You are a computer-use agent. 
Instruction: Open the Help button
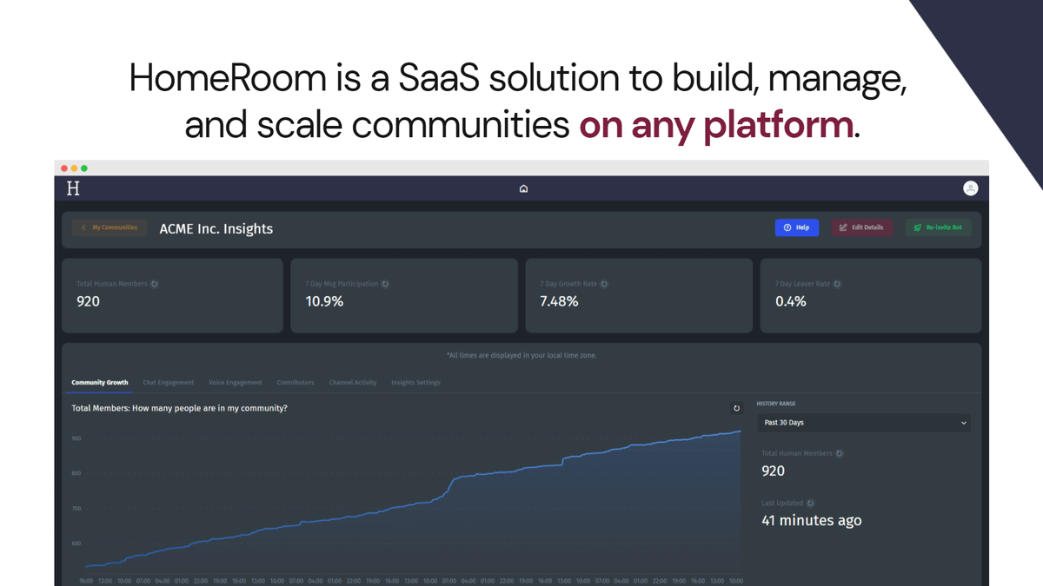(796, 227)
